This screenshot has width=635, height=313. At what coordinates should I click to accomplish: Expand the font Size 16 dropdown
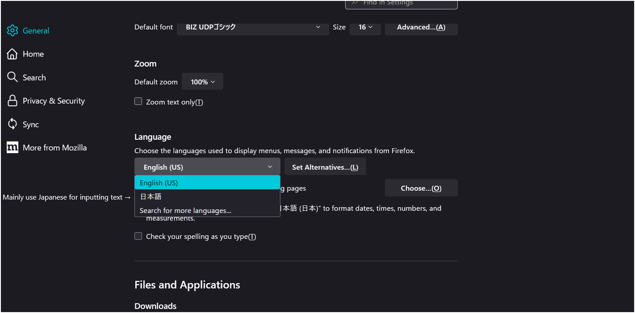click(365, 27)
